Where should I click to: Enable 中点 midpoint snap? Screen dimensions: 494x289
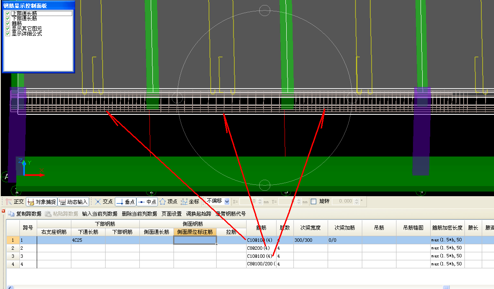[x=147, y=202]
